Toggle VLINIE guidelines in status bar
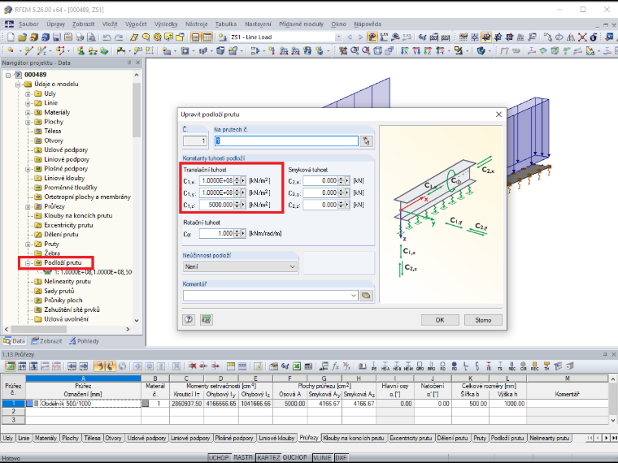 tap(322, 457)
